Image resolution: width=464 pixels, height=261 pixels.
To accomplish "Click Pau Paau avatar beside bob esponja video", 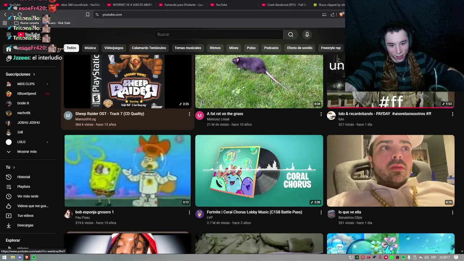I will point(68,214).
